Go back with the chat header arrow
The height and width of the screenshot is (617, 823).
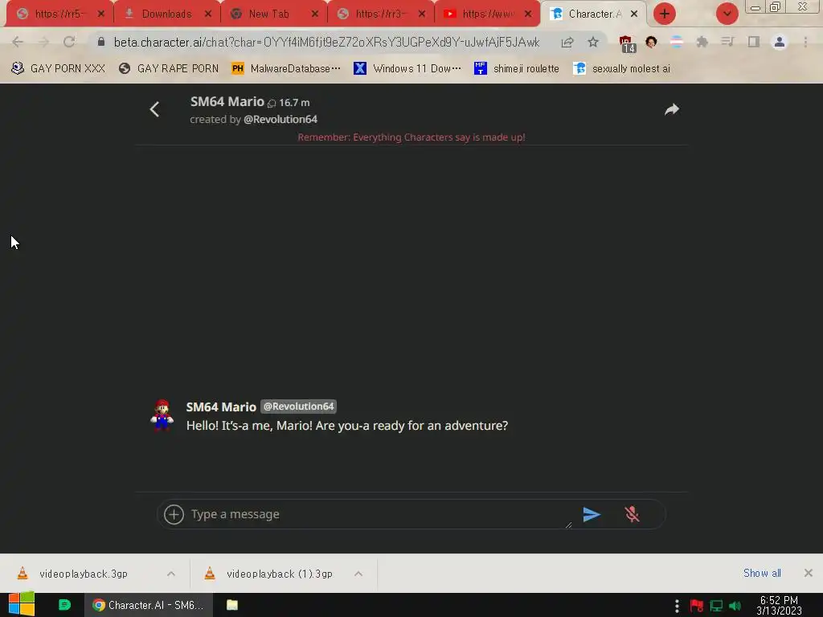(x=154, y=109)
